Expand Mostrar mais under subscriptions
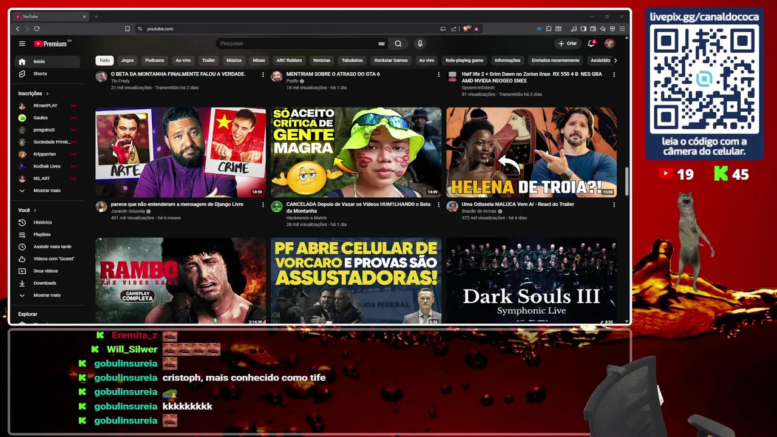Image resolution: width=777 pixels, height=437 pixels. (x=47, y=191)
